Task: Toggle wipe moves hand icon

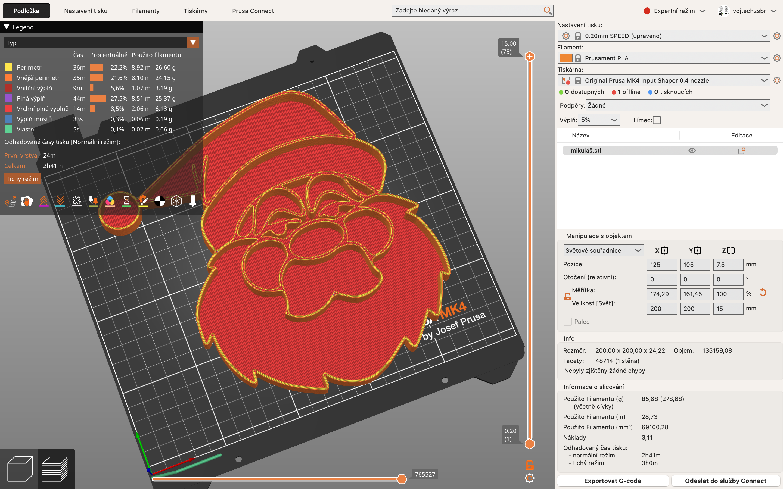Action: (27, 201)
